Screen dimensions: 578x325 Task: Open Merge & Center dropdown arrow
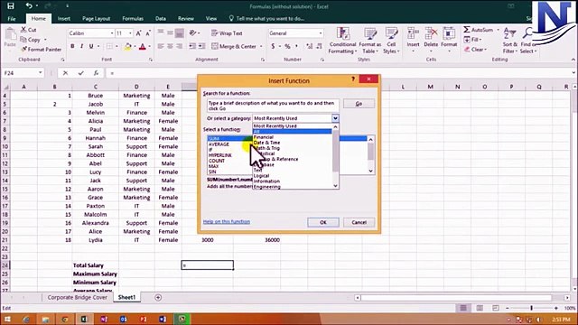click(x=261, y=46)
